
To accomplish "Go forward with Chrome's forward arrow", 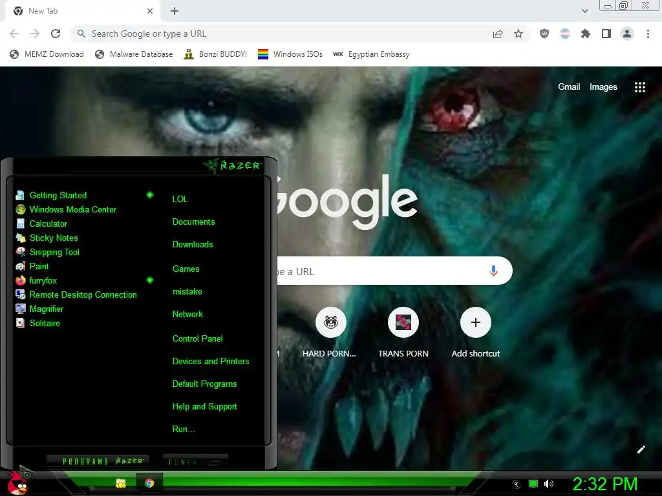I will 35,34.
